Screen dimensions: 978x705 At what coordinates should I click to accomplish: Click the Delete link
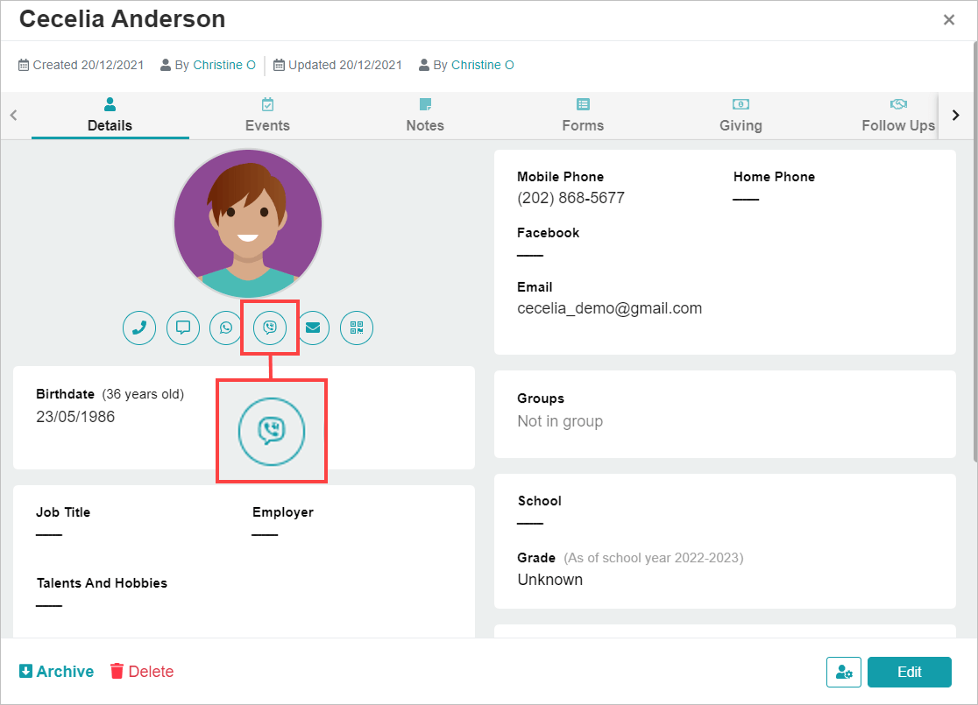(142, 672)
